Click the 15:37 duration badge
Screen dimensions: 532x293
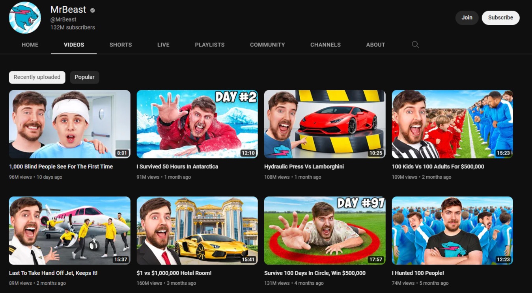click(120, 259)
